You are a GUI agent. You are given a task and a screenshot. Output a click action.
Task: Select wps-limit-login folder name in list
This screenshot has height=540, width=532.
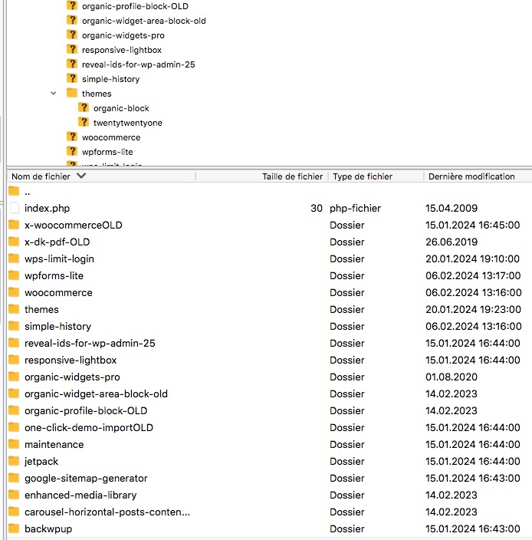[x=59, y=258]
